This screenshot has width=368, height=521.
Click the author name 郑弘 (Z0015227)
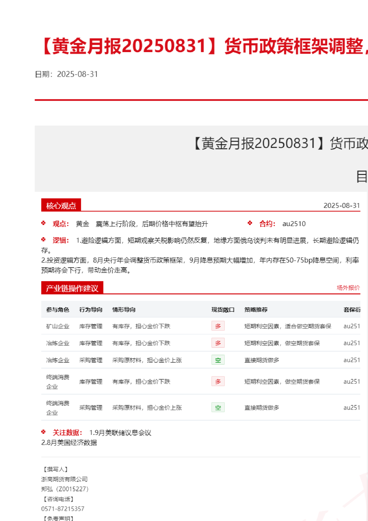(65, 489)
